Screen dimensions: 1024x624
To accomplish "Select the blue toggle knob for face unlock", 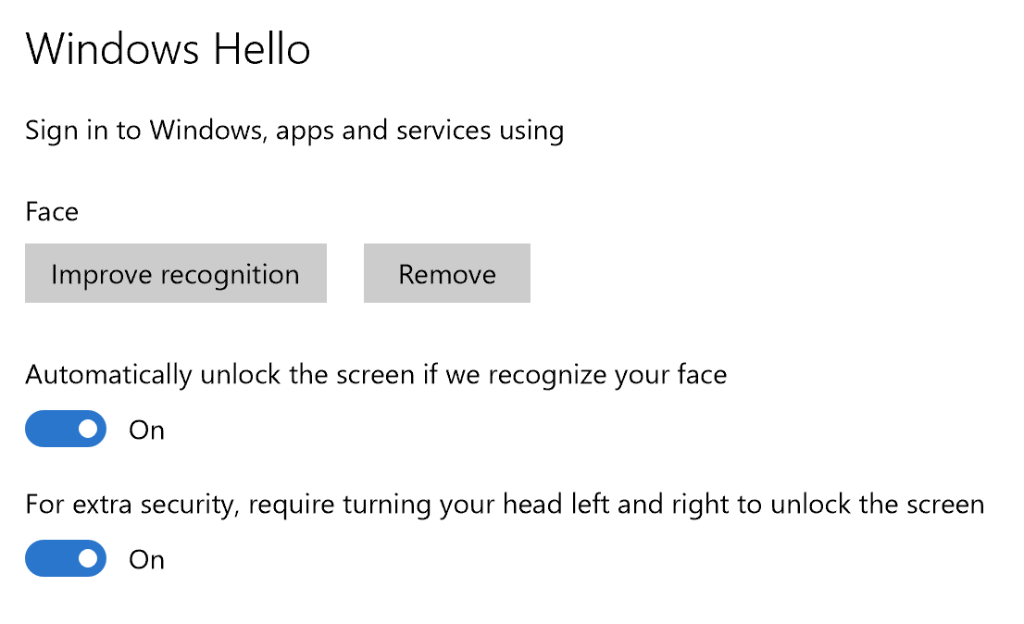I will pos(88,429).
